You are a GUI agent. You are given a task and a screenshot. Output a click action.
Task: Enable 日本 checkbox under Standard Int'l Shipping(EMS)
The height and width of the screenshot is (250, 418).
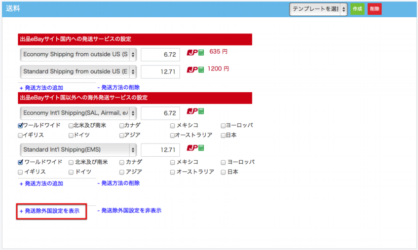click(x=223, y=172)
